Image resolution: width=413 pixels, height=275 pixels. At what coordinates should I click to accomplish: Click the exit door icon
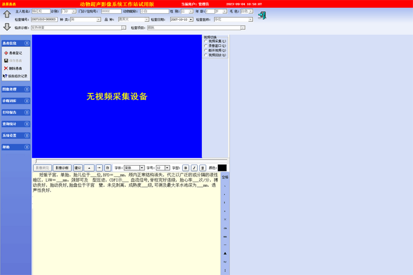point(262,15)
